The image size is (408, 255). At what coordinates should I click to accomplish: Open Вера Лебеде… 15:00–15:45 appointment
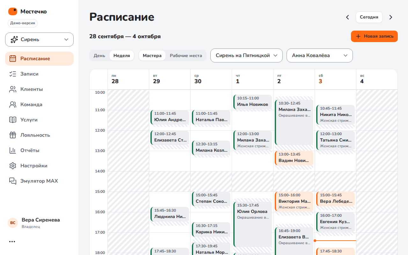click(335, 199)
